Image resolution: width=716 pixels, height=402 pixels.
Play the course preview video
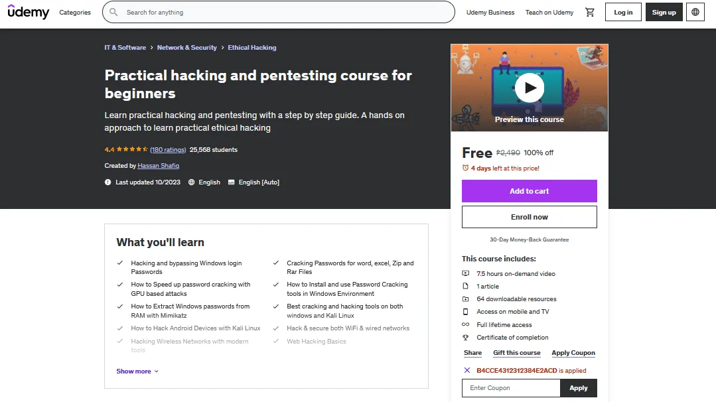(x=530, y=88)
